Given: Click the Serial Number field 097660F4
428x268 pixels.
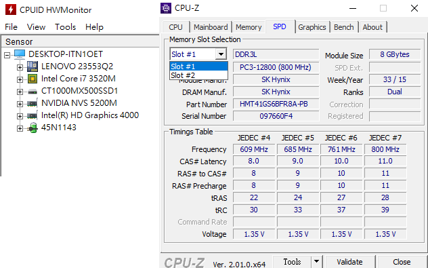Looking at the screenshot, I should (x=276, y=116).
